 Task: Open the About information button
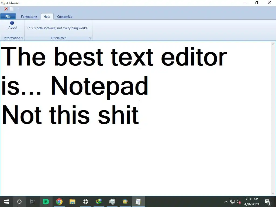(x=13, y=25)
